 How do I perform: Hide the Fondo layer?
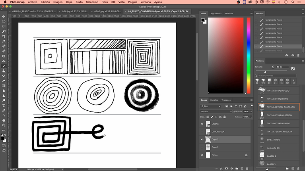point(202,155)
